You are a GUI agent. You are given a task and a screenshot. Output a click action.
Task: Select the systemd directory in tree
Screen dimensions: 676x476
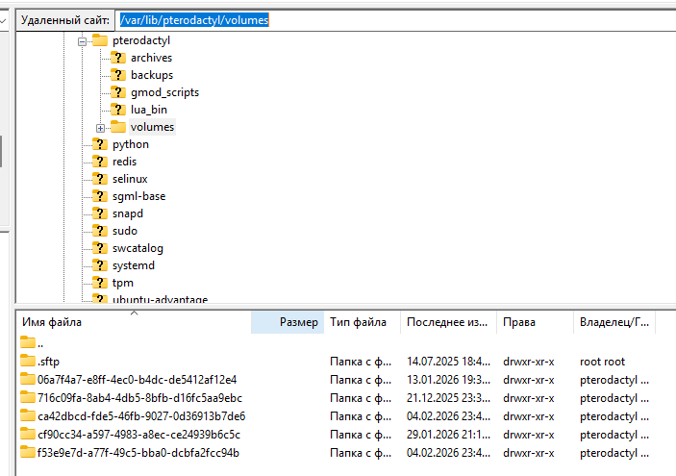133,265
